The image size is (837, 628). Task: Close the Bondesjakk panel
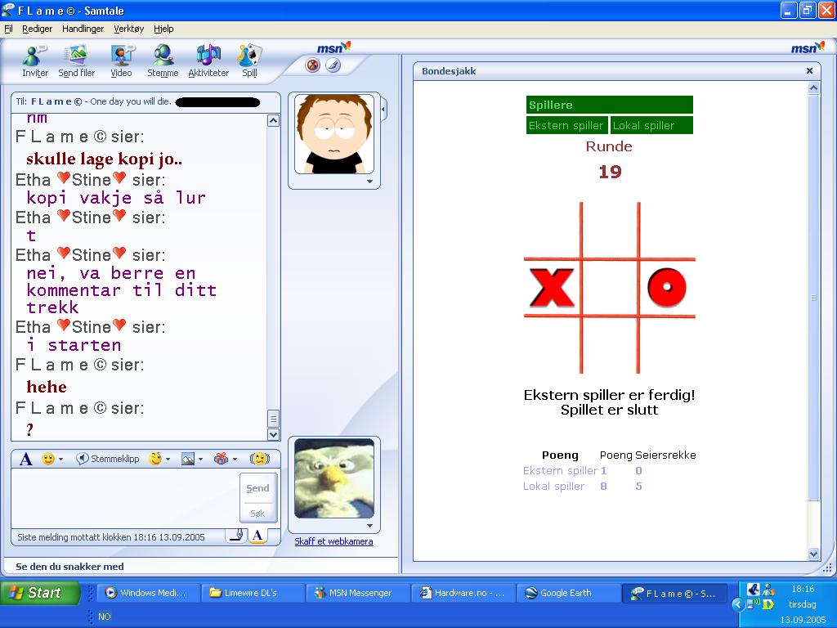coord(809,71)
